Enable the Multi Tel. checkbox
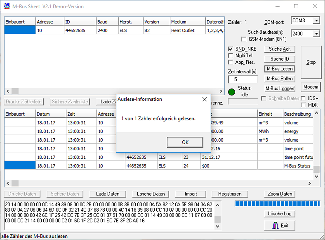The width and height of the screenshot is (325, 240). click(x=231, y=56)
